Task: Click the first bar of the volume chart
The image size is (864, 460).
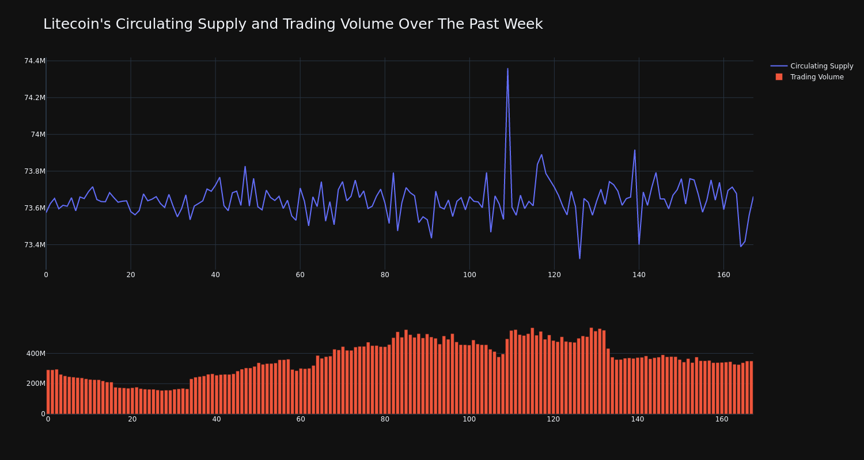Action: tap(48, 392)
